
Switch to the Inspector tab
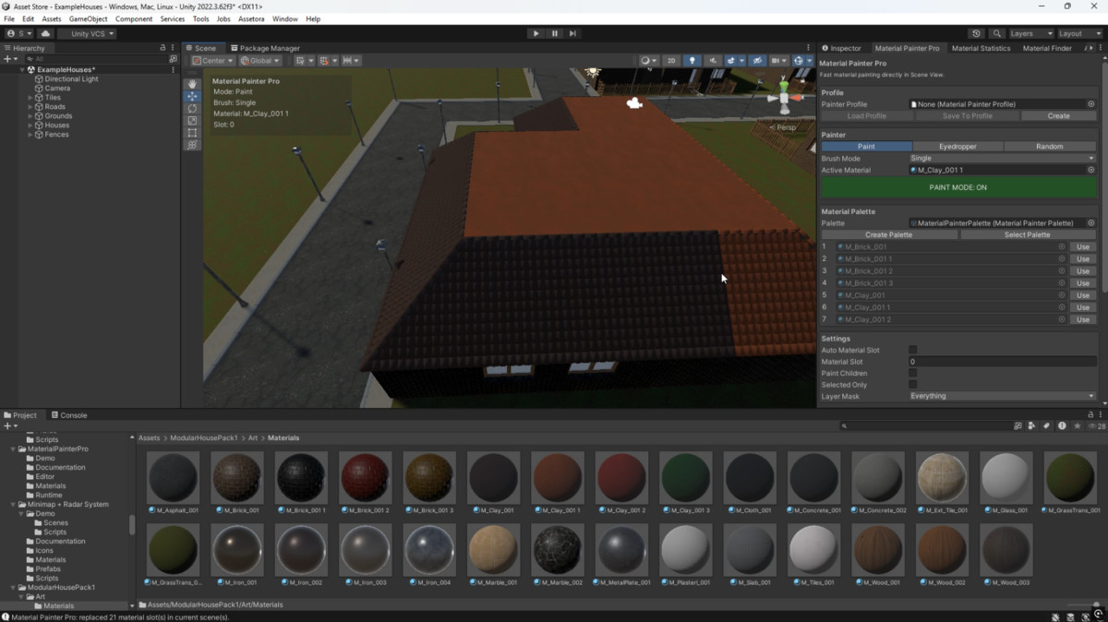[x=841, y=48]
